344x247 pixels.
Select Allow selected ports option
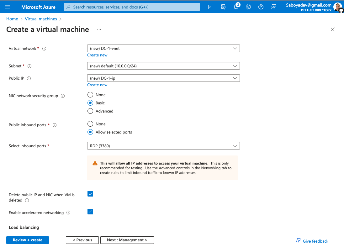(90, 132)
